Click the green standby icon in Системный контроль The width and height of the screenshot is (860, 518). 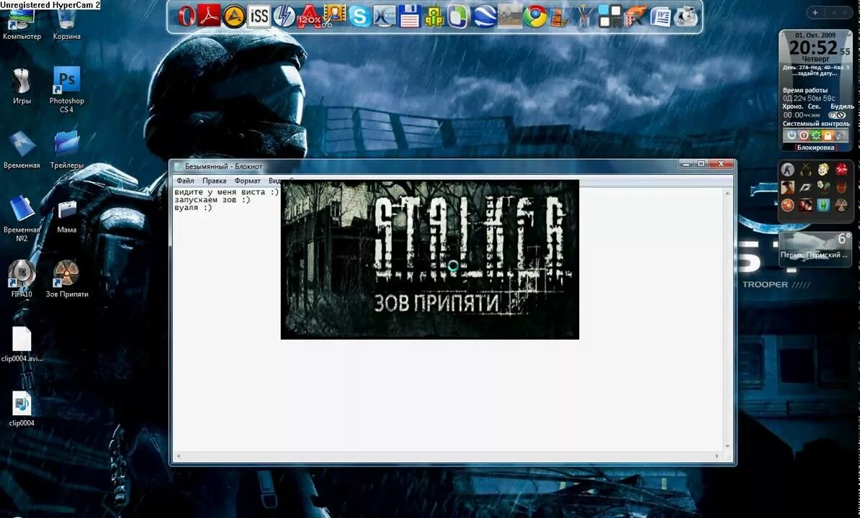click(815, 135)
